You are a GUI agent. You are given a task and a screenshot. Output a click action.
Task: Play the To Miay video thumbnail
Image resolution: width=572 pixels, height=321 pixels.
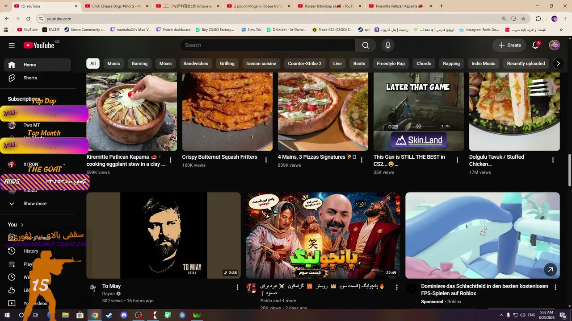(163, 235)
